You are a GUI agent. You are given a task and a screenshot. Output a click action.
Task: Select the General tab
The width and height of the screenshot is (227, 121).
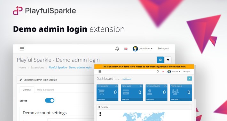point(27,90)
